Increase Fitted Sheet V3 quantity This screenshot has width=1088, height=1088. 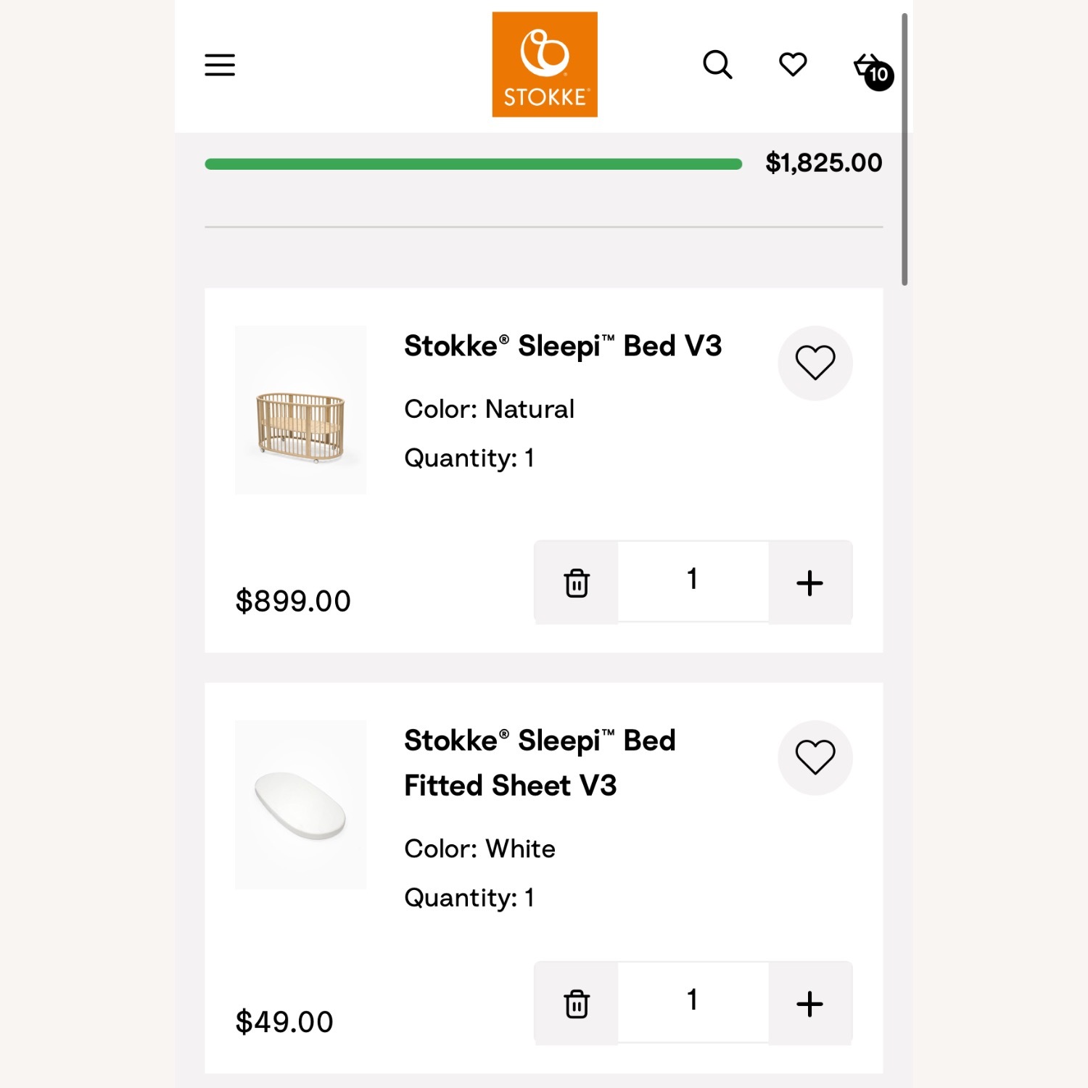click(x=809, y=1004)
